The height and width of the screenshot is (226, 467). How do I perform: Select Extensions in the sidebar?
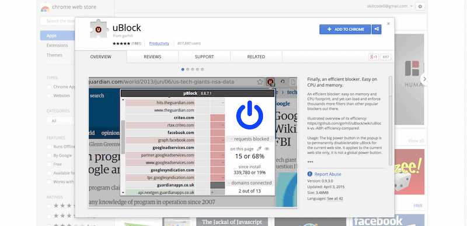(57, 45)
